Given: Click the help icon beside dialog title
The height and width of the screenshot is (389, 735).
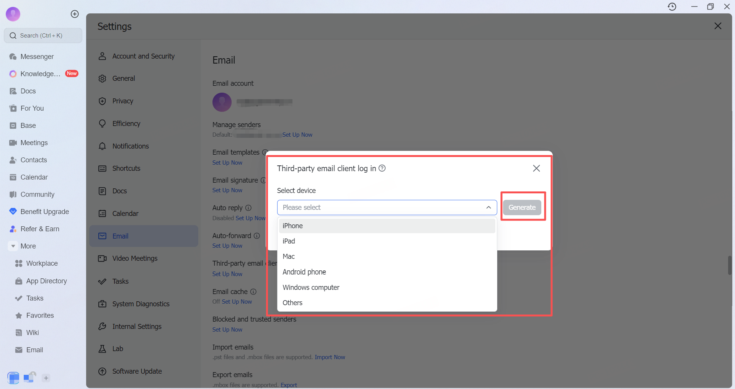Looking at the screenshot, I should point(382,168).
